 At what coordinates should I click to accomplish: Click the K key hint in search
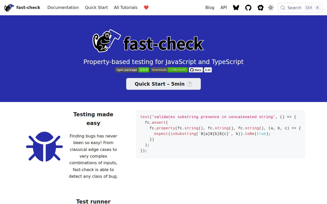coord(318,8)
